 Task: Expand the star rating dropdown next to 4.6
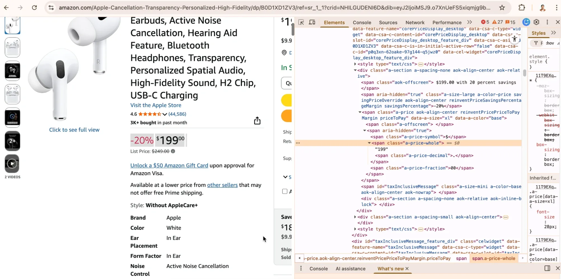[x=165, y=114]
